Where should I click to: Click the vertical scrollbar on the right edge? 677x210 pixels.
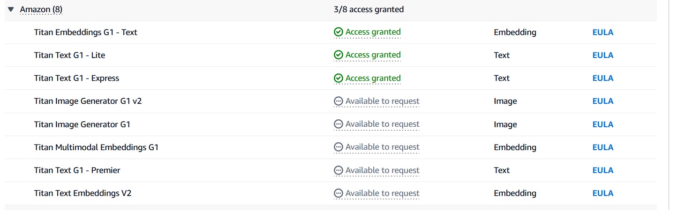pos(669,105)
